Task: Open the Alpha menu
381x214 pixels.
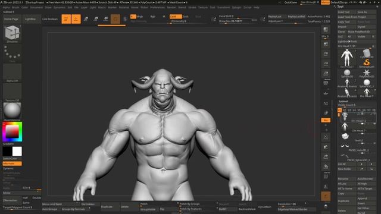Action: click(6, 8)
